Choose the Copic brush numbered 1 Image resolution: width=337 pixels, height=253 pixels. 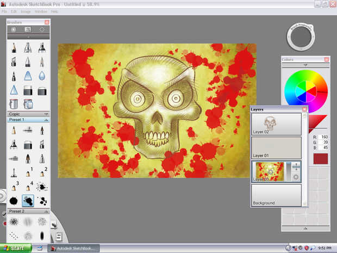coord(28,172)
